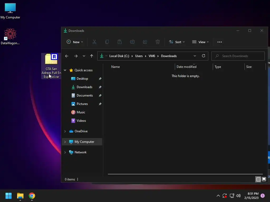Click the pin icon next to Pictures
The width and height of the screenshot is (270, 202).
(100, 104)
